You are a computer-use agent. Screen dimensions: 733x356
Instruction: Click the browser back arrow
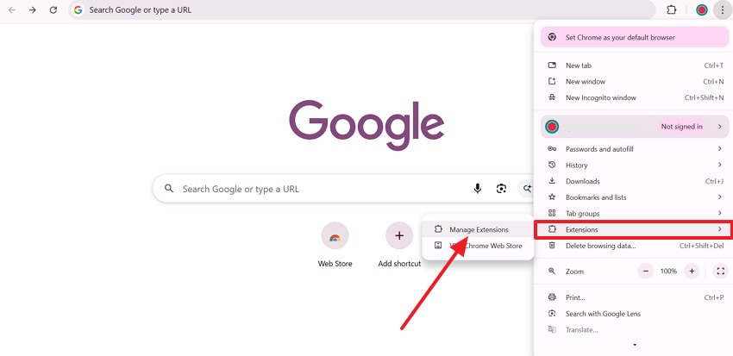click(12, 9)
